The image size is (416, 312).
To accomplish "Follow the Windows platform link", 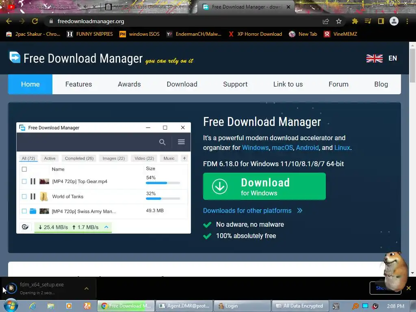I will 255,147.
